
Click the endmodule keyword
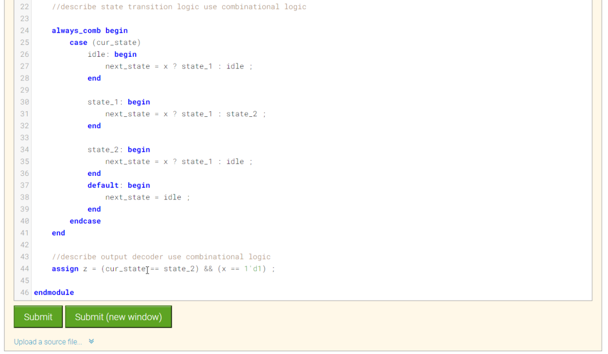(x=54, y=293)
